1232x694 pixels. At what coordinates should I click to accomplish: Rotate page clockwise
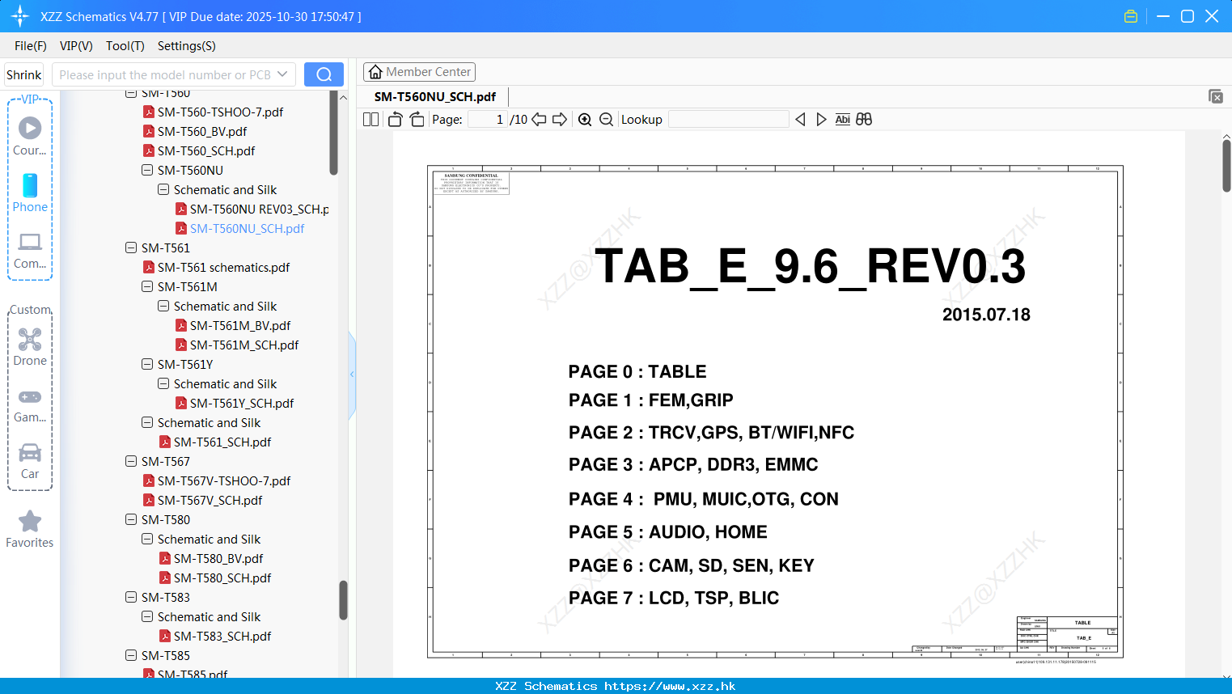click(417, 119)
